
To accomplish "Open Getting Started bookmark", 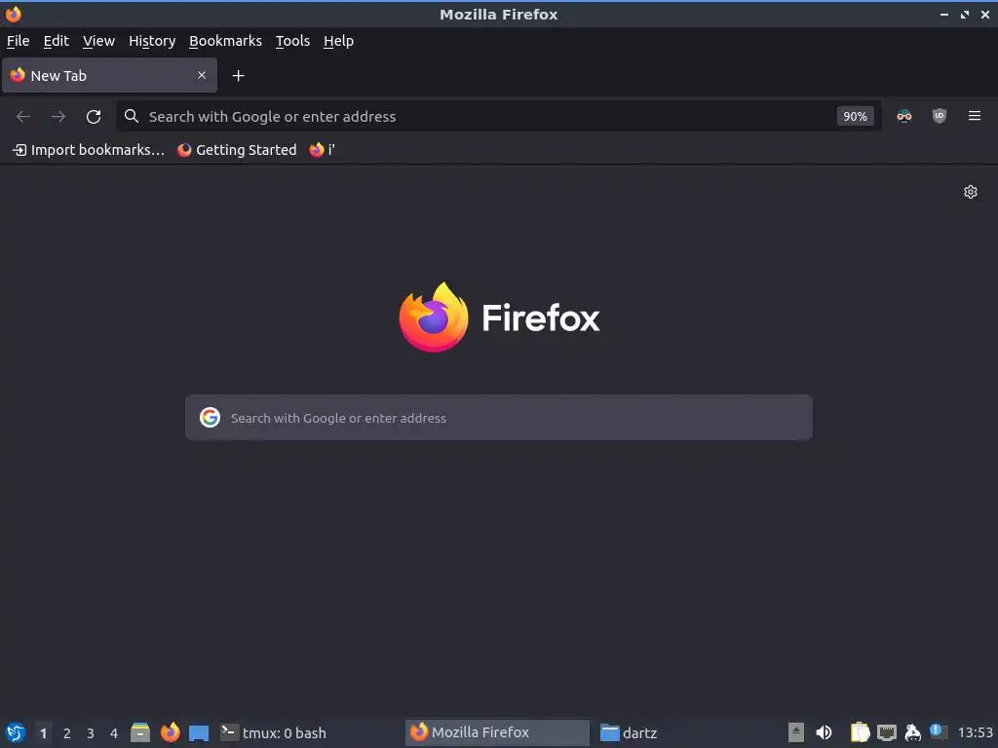I will [237, 149].
